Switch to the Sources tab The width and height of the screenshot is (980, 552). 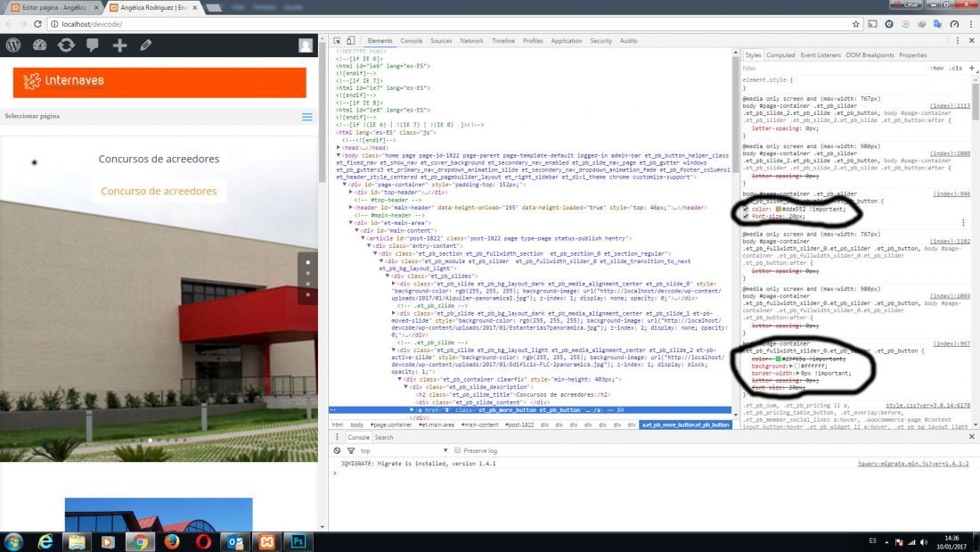coord(441,41)
